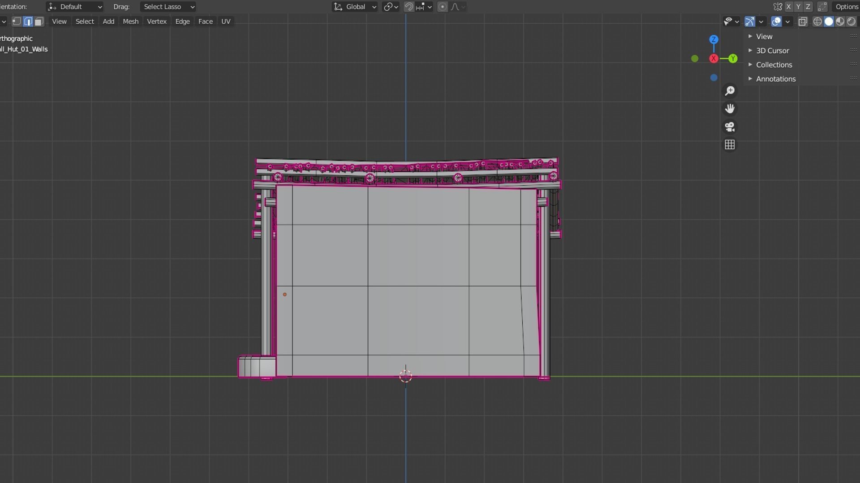Toggle camera view icon
860x483 pixels.
pos(730,127)
